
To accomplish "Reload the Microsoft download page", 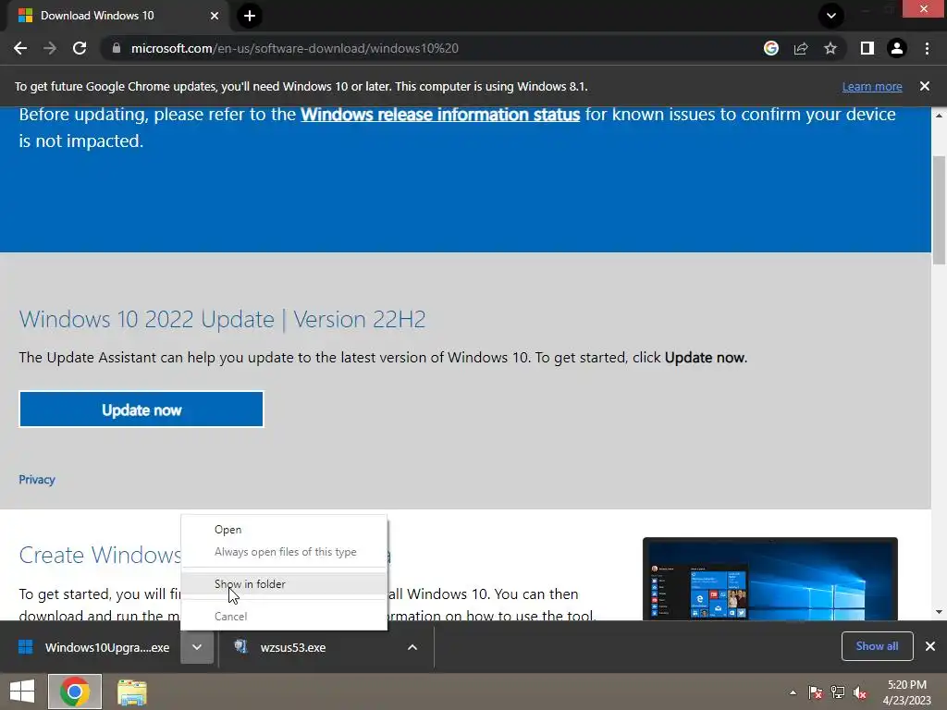I will pyautogui.click(x=80, y=48).
